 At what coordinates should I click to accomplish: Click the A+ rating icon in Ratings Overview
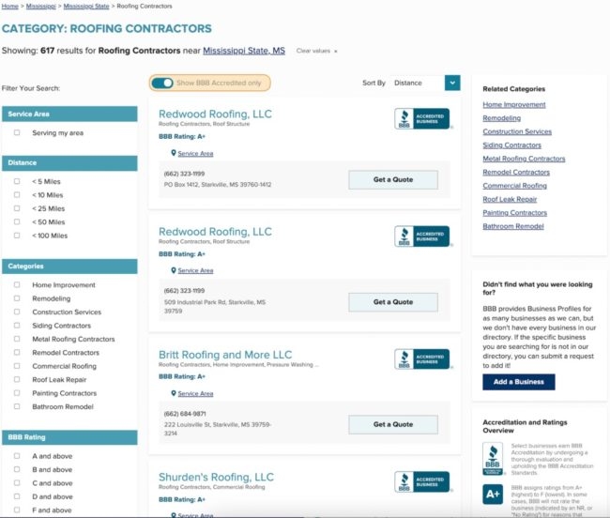[493, 495]
